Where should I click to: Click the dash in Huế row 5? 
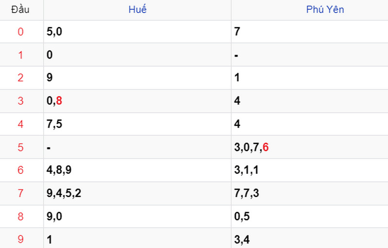tap(48, 148)
